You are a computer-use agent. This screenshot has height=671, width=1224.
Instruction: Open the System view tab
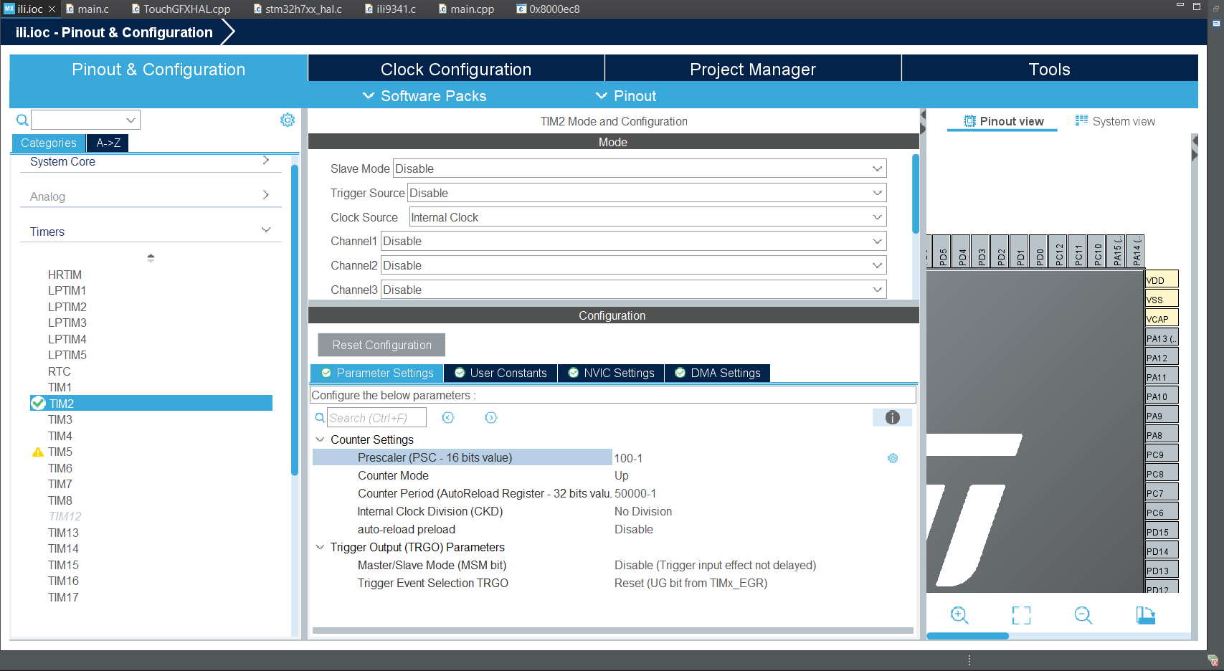1123,121
